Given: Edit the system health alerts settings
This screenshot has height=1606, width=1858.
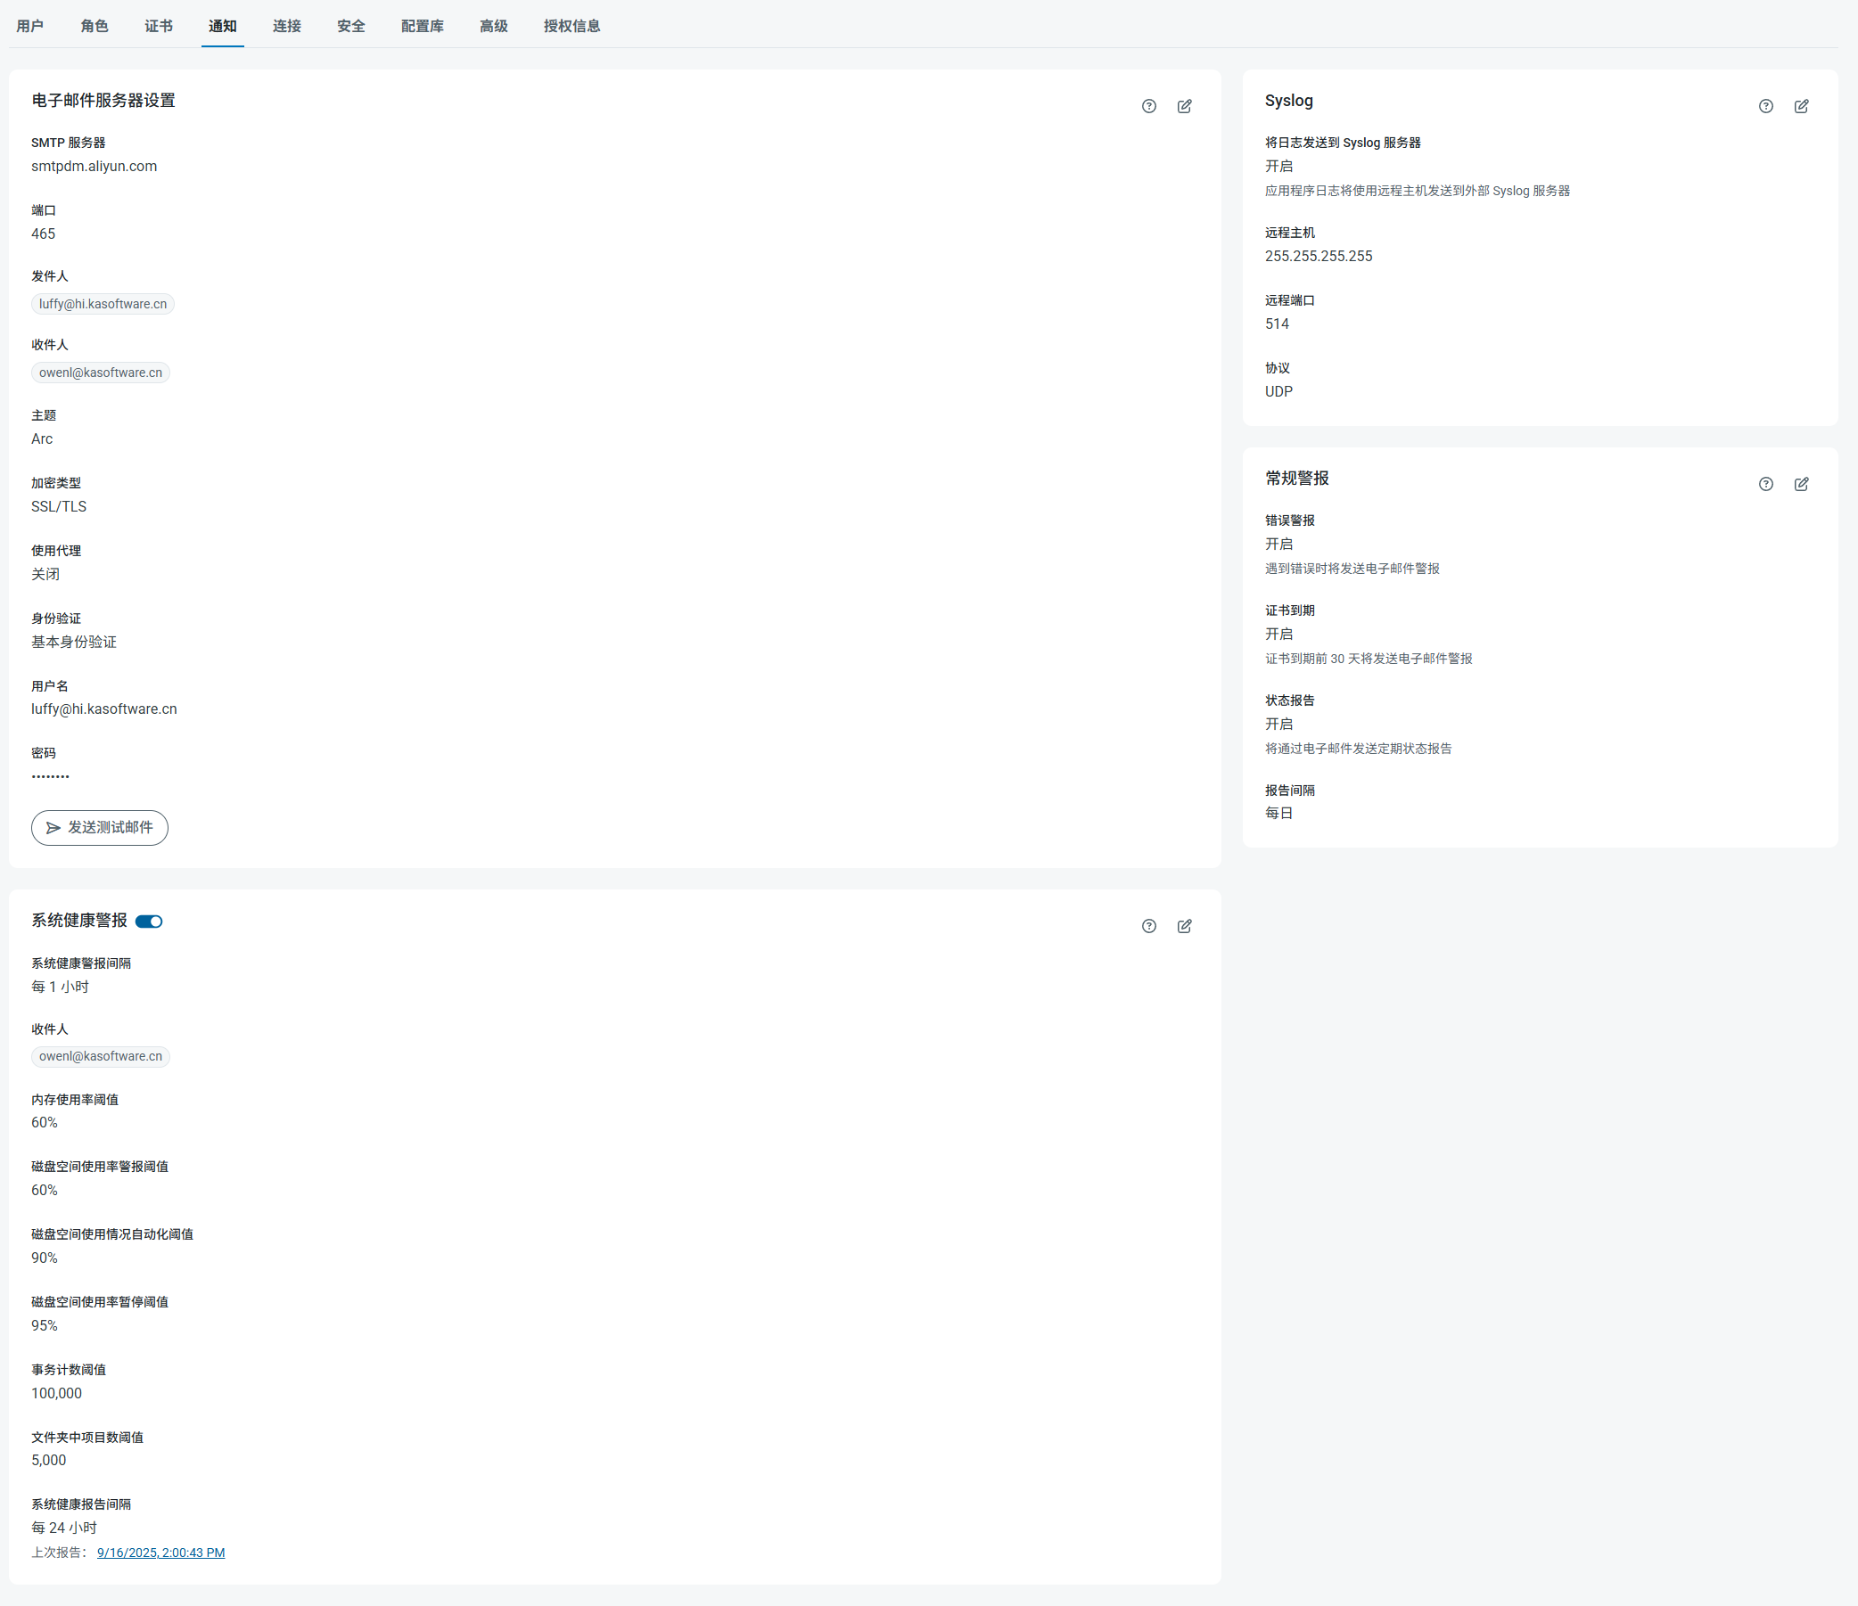Looking at the screenshot, I should click(1184, 926).
